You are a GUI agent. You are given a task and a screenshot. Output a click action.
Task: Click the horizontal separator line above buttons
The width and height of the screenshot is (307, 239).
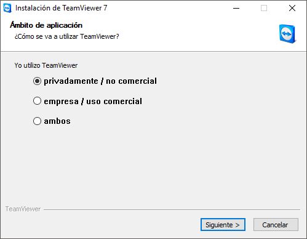tap(172, 209)
